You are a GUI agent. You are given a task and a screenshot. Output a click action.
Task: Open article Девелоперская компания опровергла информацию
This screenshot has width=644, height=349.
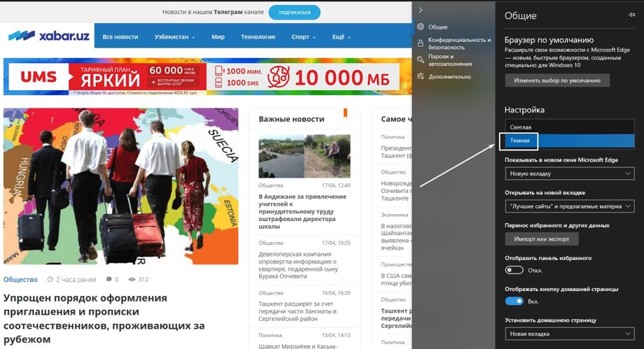pos(298,265)
